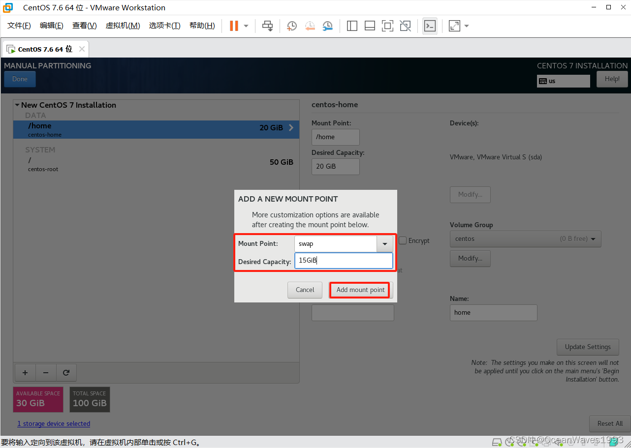The width and height of the screenshot is (631, 448).
Task: Click the AVAILABLE SPACE 30 GiB box
Action: pyautogui.click(x=38, y=399)
